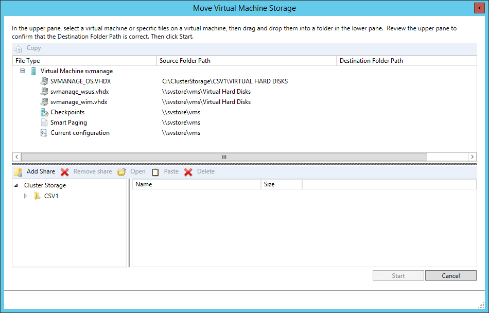Click the Source Folder Path column header
Screen dimensions: 489x313
point(247,61)
